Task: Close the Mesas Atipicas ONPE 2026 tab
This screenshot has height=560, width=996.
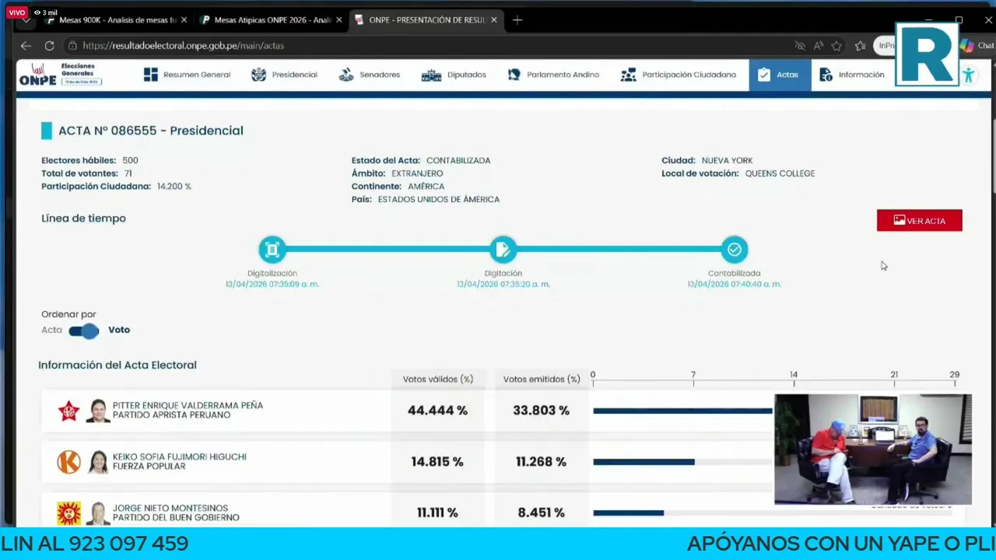Action: (x=338, y=20)
